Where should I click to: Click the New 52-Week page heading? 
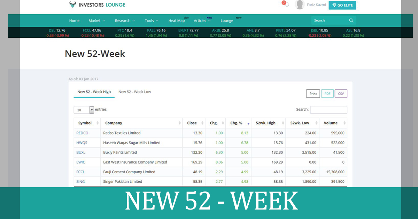(x=95, y=54)
